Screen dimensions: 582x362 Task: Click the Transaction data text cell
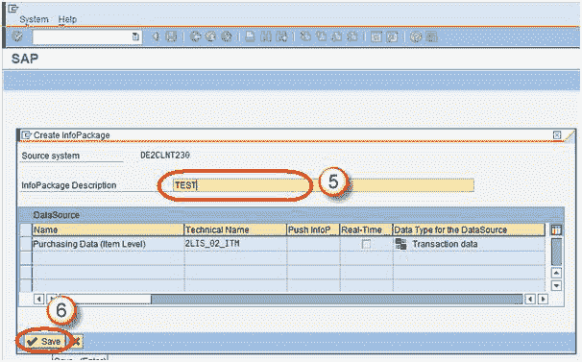(x=445, y=244)
